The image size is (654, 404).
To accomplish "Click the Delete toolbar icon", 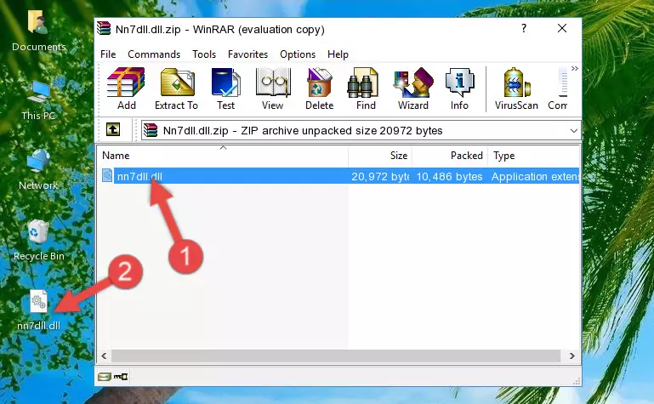I will pyautogui.click(x=320, y=88).
